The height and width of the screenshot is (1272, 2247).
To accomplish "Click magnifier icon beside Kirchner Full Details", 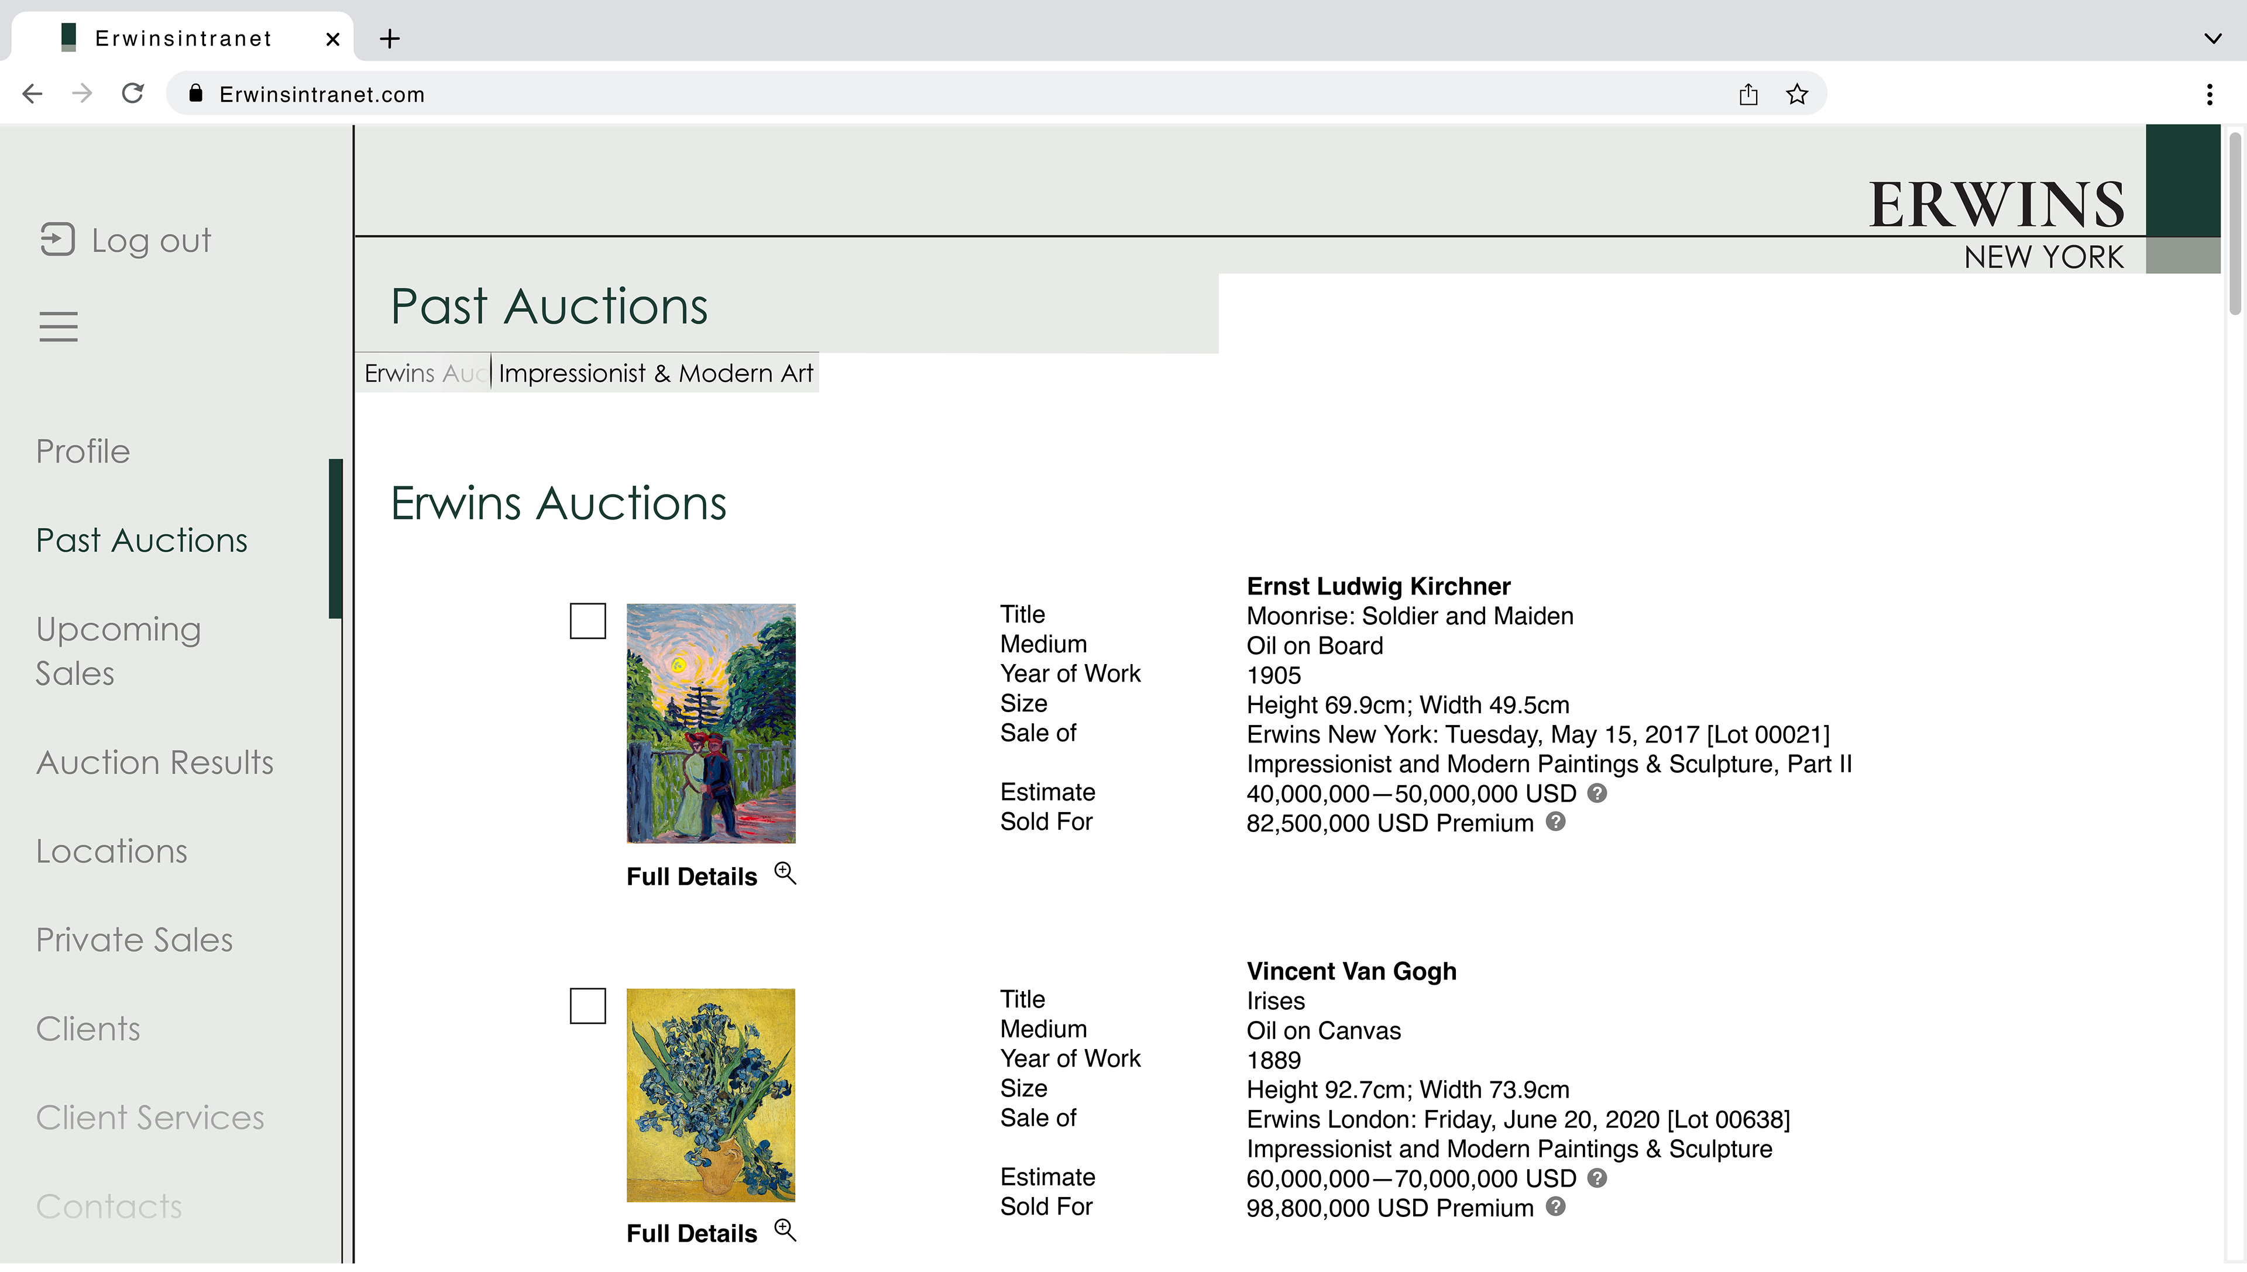I will click(x=785, y=874).
